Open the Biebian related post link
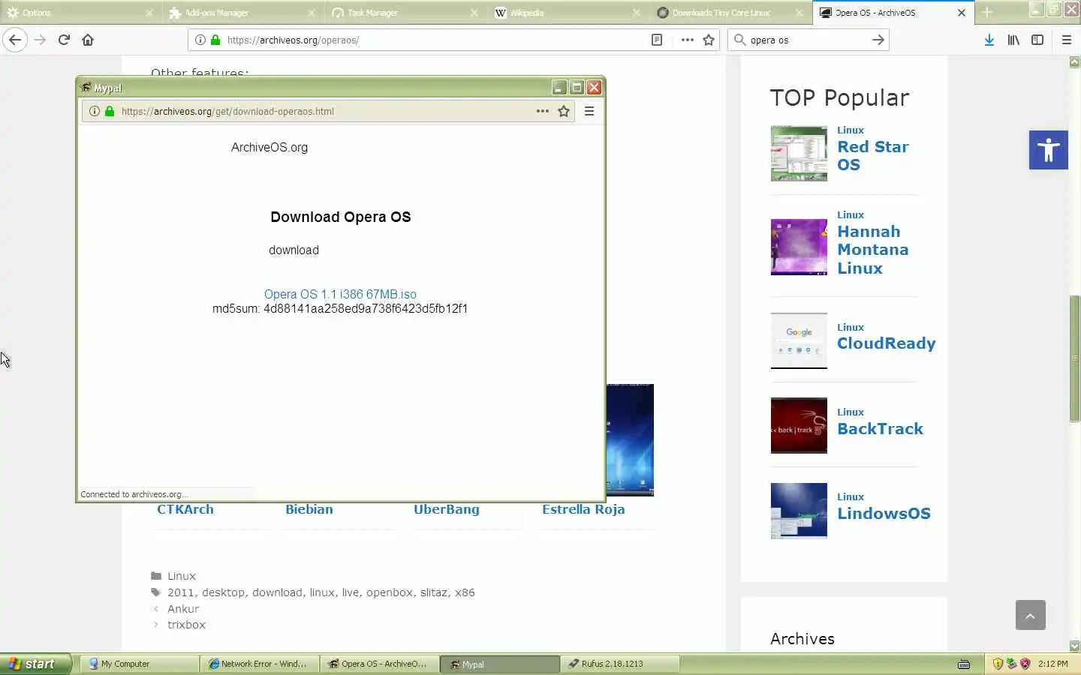This screenshot has height=675, width=1081. 309,509
